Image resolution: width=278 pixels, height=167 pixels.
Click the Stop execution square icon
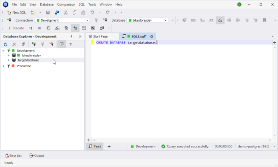(40, 28)
